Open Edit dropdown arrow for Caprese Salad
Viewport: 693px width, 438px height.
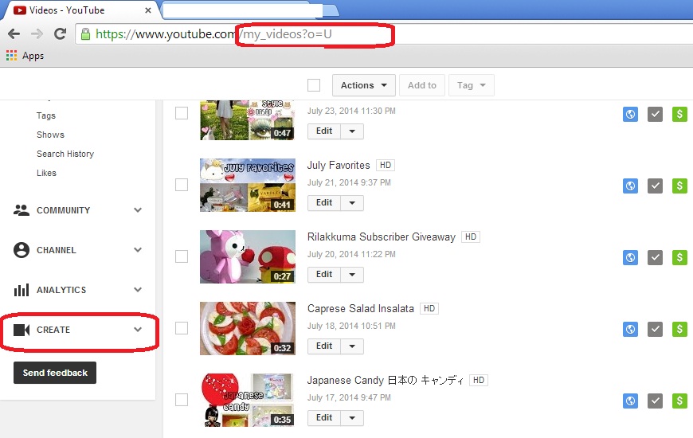tap(352, 346)
